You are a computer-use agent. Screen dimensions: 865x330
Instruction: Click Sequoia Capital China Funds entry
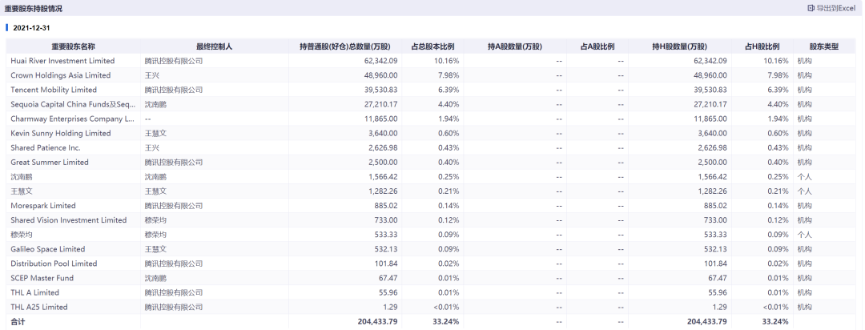point(73,104)
